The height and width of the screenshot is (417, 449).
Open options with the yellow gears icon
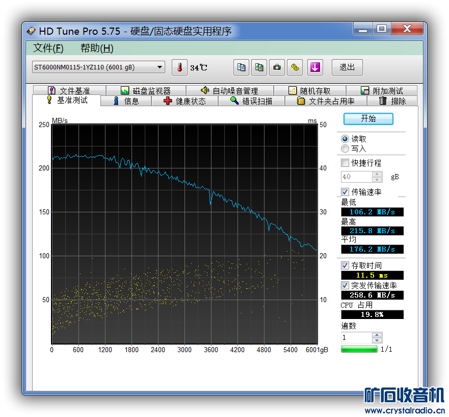click(x=295, y=67)
